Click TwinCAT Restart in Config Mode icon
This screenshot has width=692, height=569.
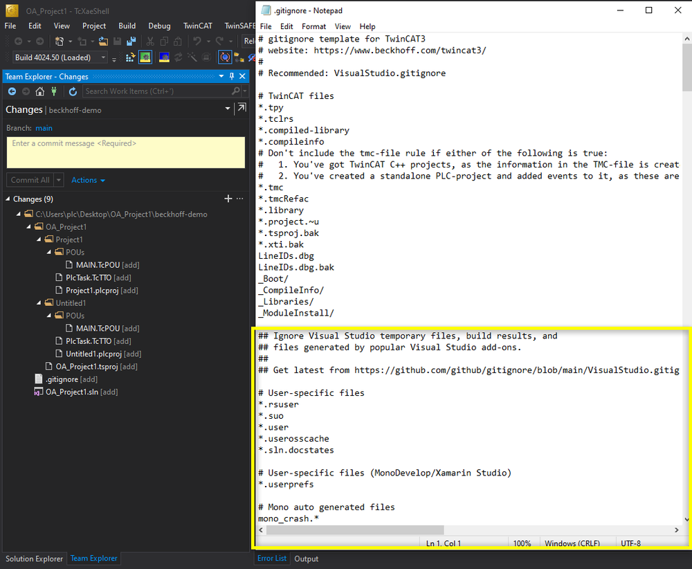164,57
